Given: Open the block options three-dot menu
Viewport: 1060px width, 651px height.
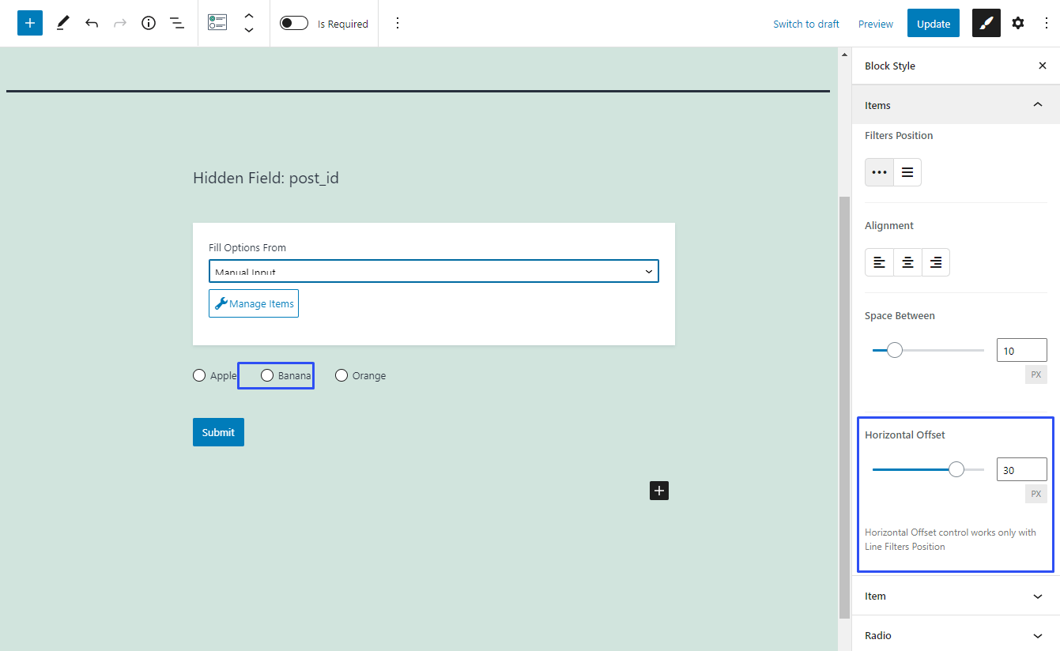Looking at the screenshot, I should point(398,23).
